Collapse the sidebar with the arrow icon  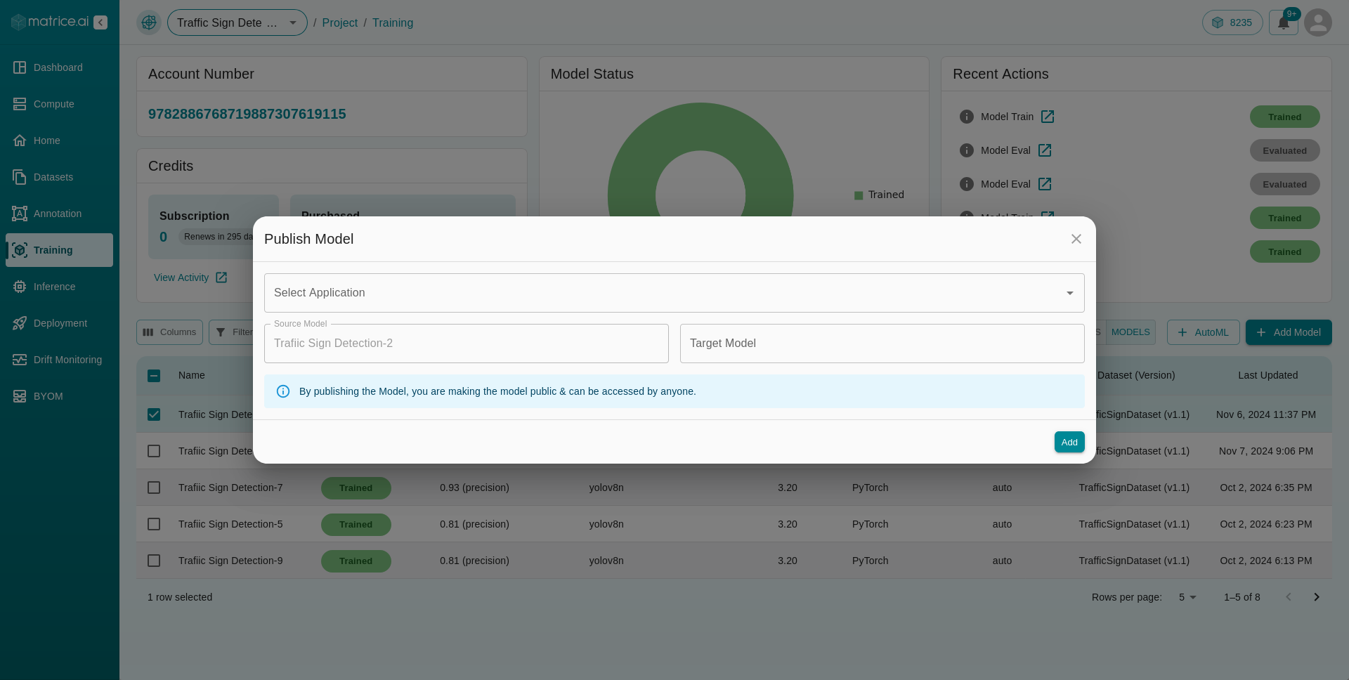click(x=100, y=22)
